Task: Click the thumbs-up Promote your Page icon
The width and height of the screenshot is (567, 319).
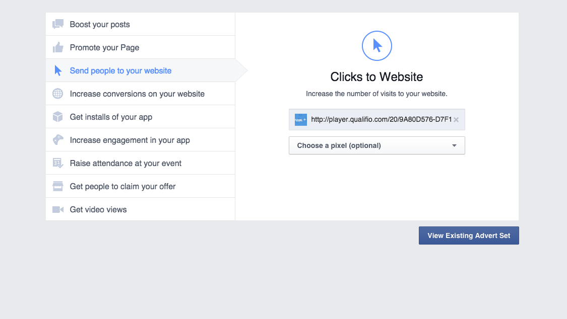Action: pos(58,48)
